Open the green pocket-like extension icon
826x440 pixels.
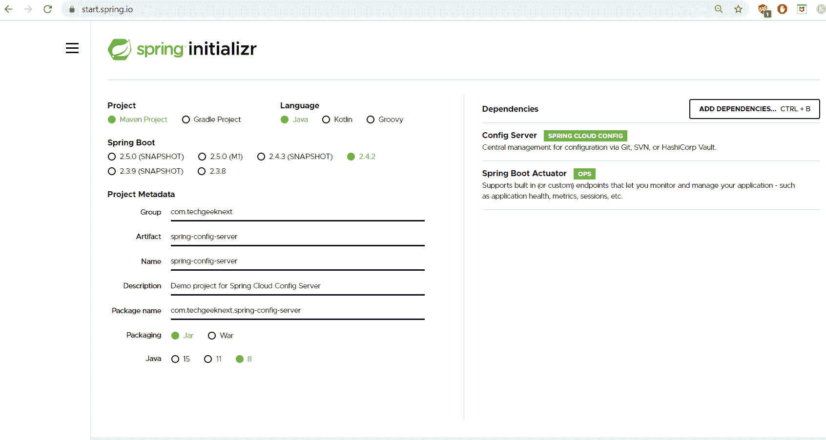pyautogui.click(x=802, y=9)
